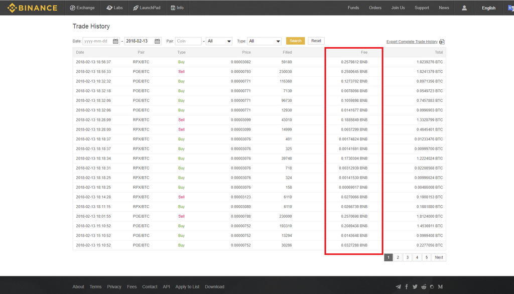Open the English language selector

click(x=488, y=8)
